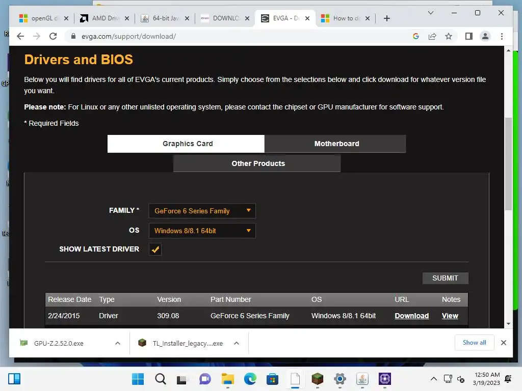Go back to the previous page
The width and height of the screenshot is (522, 391).
(20, 36)
